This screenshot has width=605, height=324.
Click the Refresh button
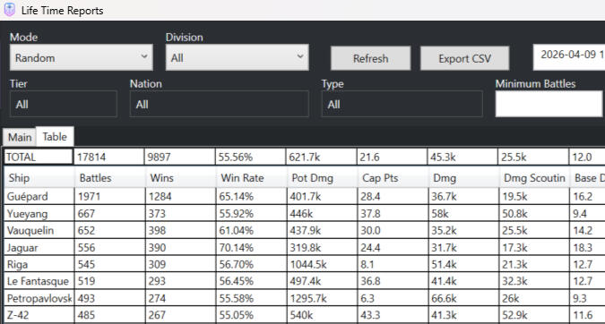[x=370, y=58]
